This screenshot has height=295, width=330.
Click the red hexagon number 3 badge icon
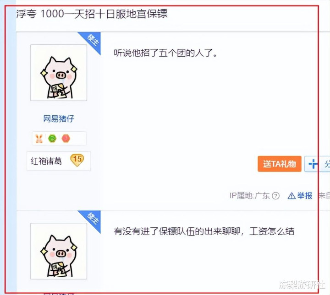pyautogui.click(x=66, y=139)
